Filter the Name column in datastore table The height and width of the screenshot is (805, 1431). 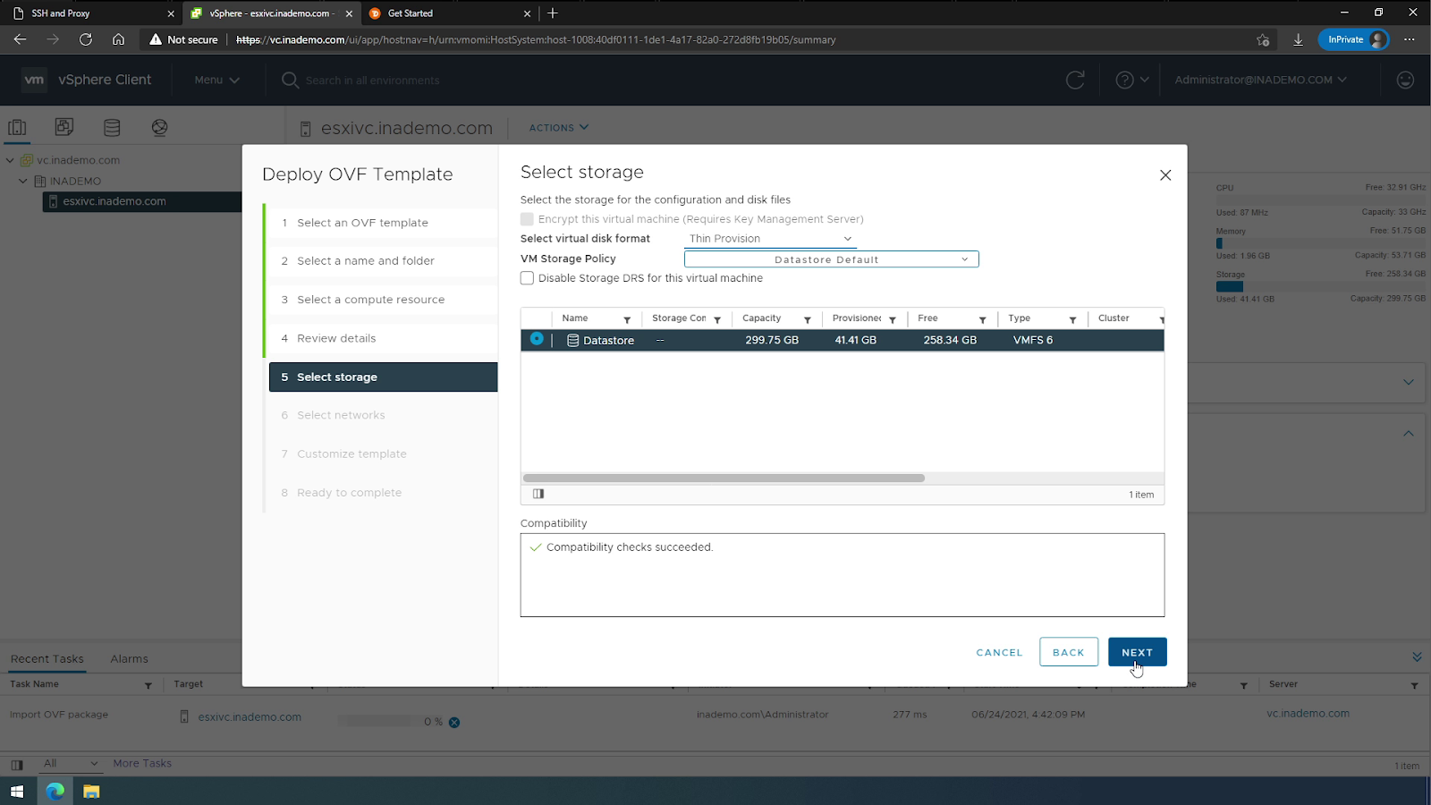point(627,319)
